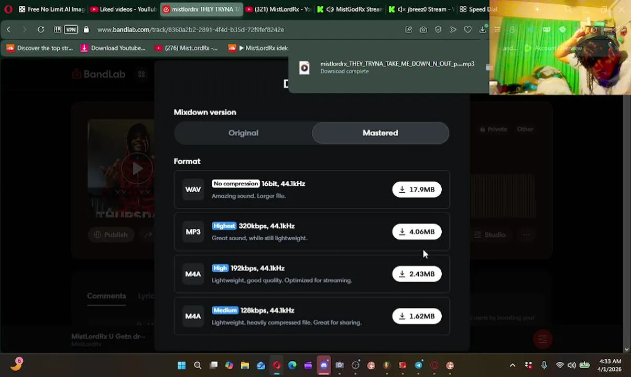Open the Comments tab
The image size is (631, 377).
tap(106, 296)
